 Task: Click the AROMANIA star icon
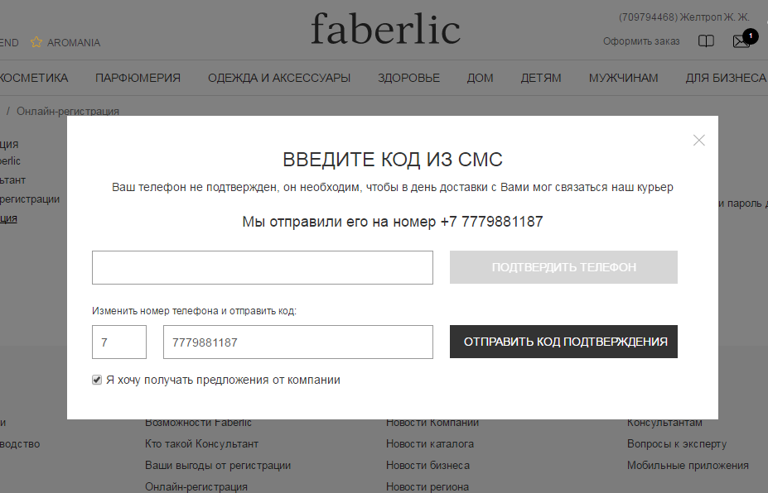click(36, 42)
